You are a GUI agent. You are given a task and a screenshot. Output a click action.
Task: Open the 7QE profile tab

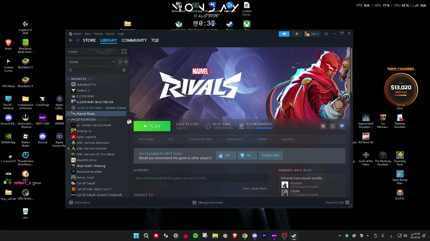[155, 40]
